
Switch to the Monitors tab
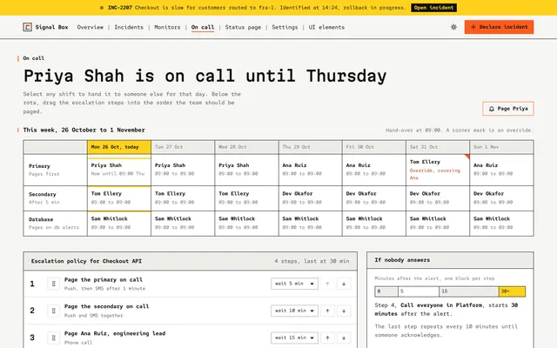click(x=167, y=27)
